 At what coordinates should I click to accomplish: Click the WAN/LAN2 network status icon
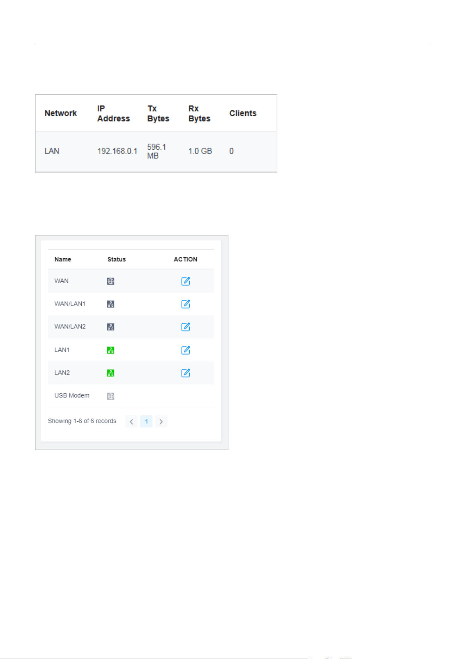pos(111,327)
